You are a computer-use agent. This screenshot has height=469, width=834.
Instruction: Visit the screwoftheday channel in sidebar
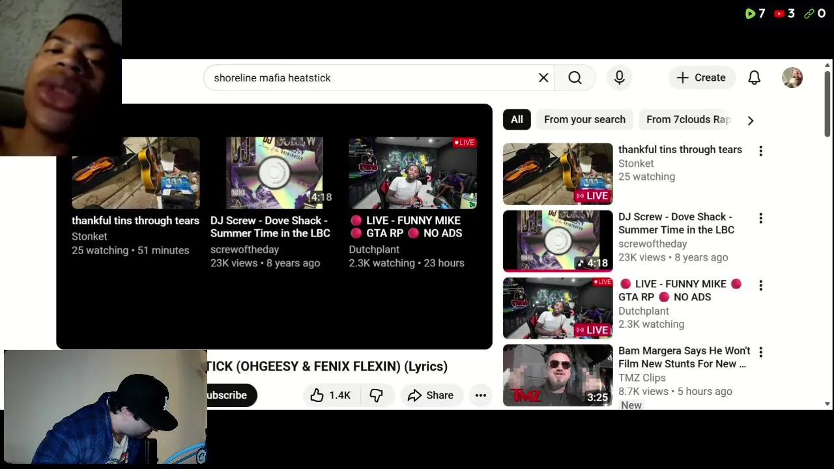click(x=653, y=244)
